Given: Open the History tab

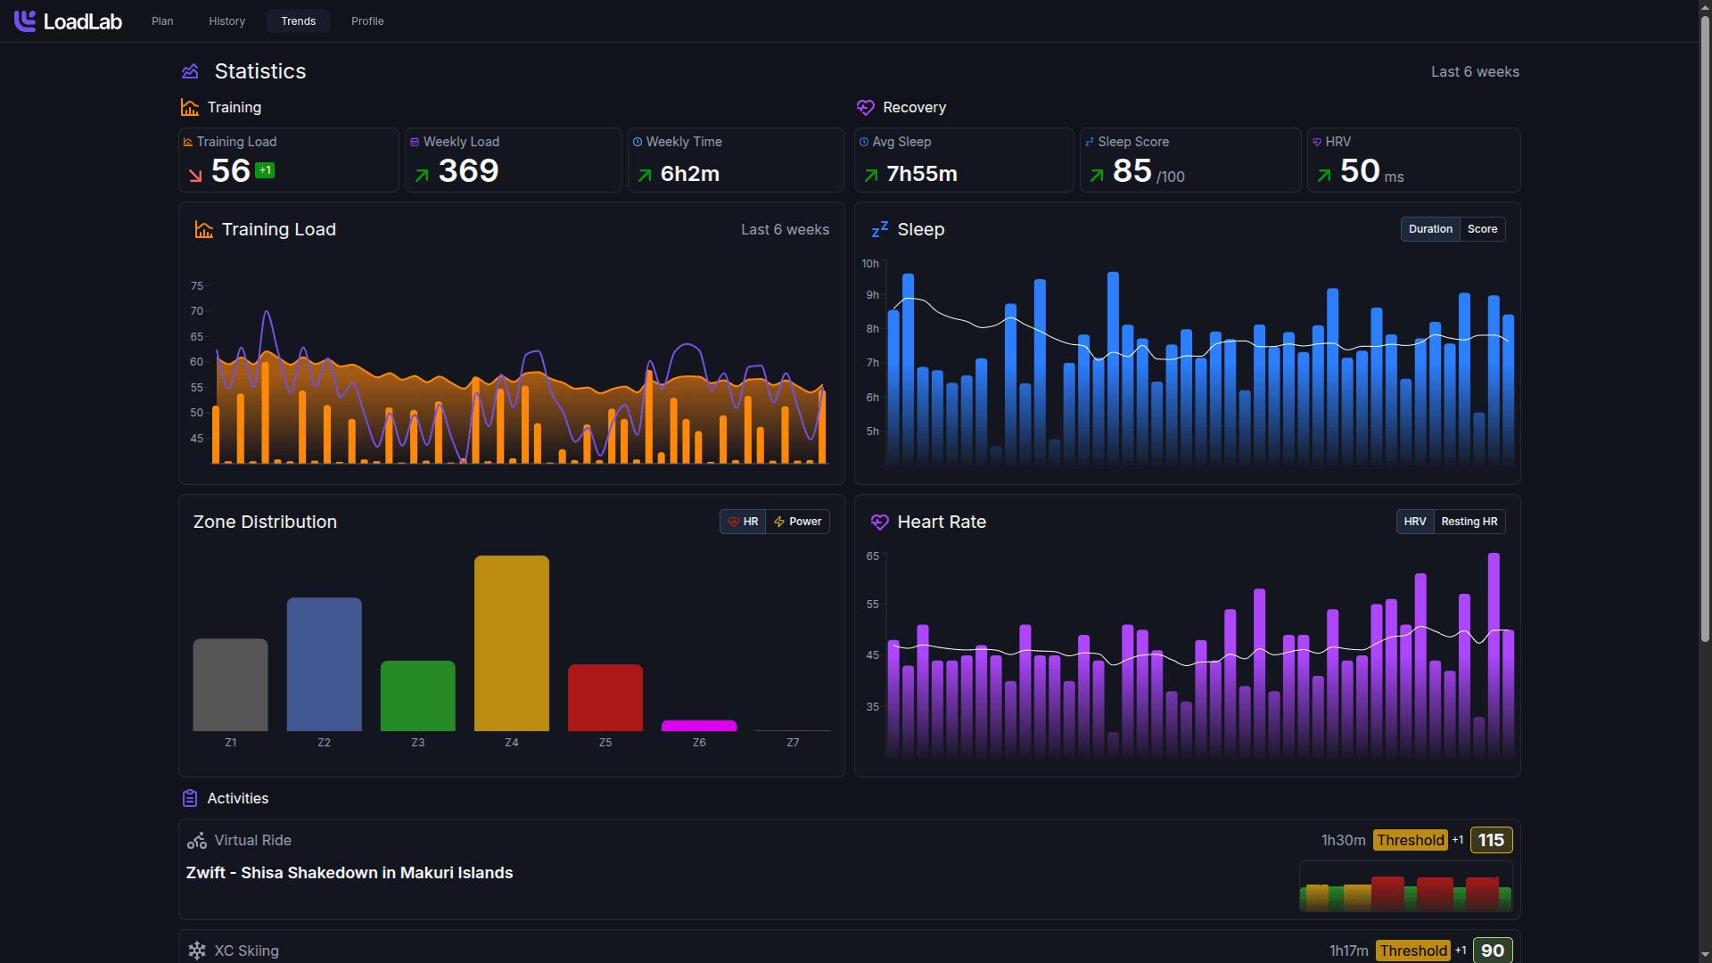Looking at the screenshot, I should 226,21.
